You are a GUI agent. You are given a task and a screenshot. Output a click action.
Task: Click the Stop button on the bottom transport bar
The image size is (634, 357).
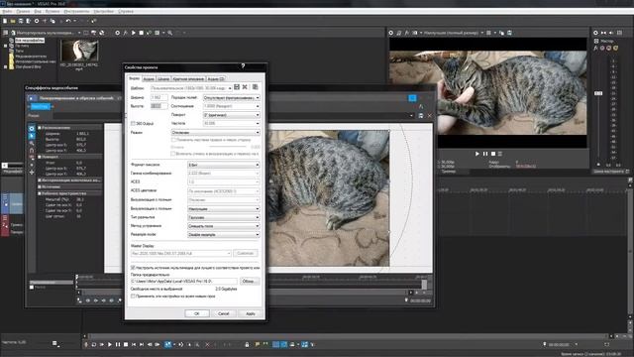[x=126, y=344]
